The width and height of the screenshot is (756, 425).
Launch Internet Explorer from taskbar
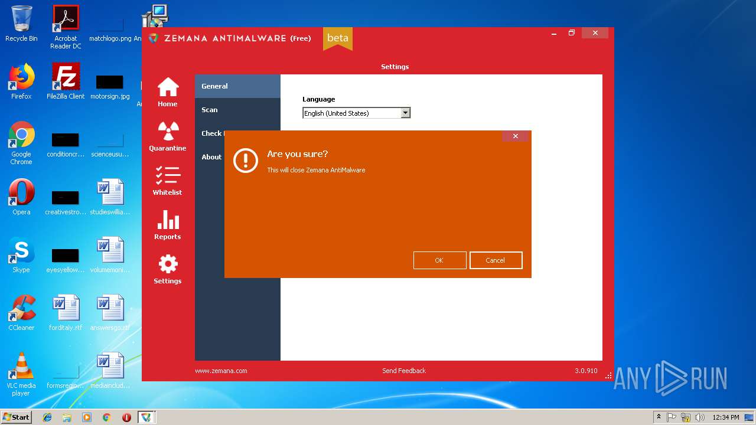tap(47, 417)
